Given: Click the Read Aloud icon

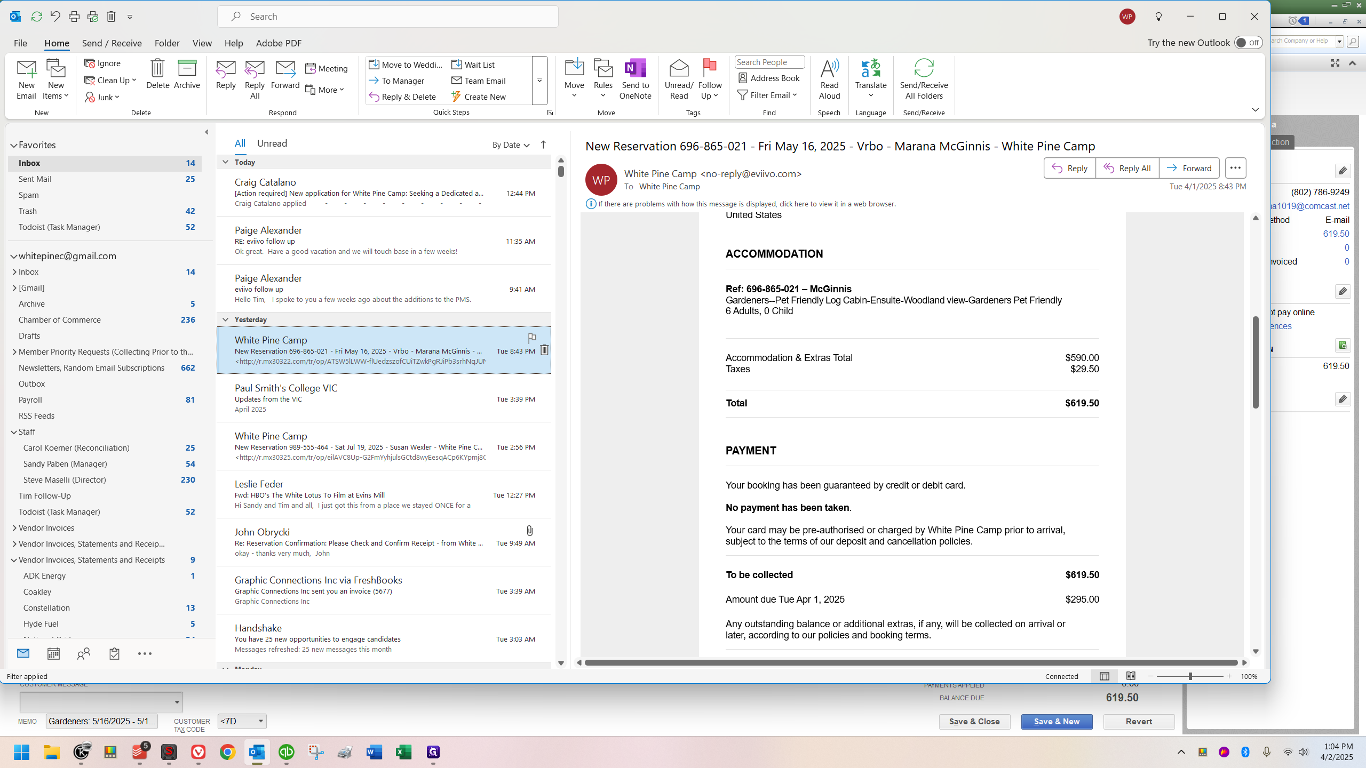Looking at the screenshot, I should pos(829,79).
